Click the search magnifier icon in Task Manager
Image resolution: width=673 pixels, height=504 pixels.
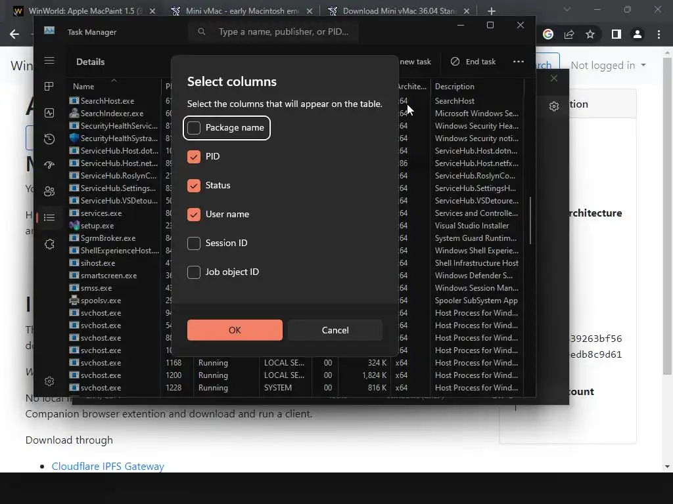coord(201,31)
